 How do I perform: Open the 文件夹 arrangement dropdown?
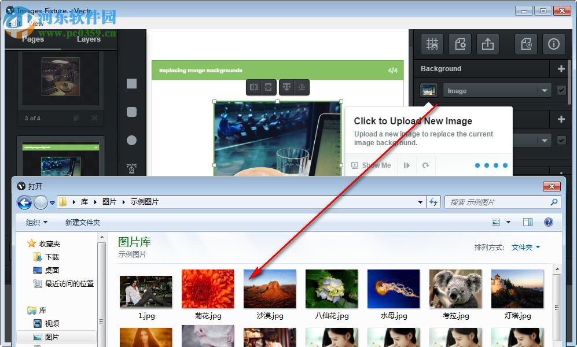tap(525, 248)
